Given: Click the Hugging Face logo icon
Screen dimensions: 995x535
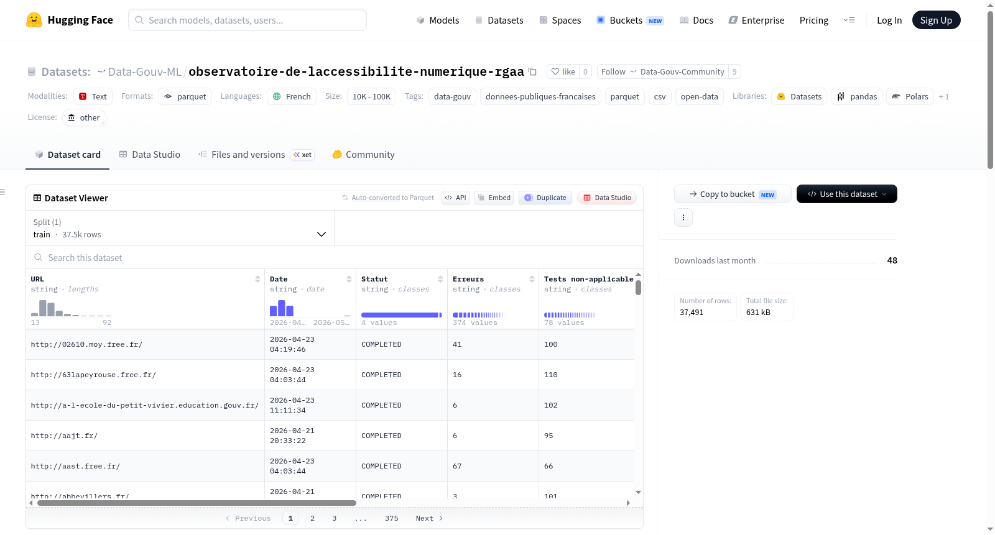Looking at the screenshot, I should tap(34, 20).
